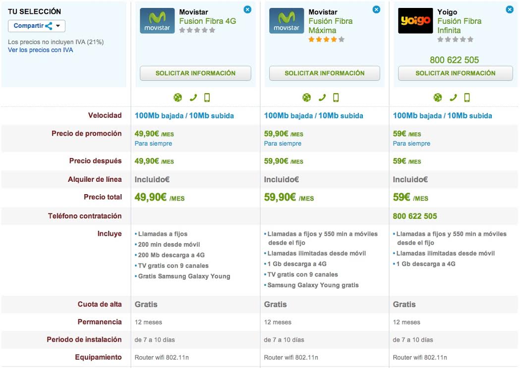Click the Yoigo logo thumbnail
520x368 pixels.
[415, 21]
